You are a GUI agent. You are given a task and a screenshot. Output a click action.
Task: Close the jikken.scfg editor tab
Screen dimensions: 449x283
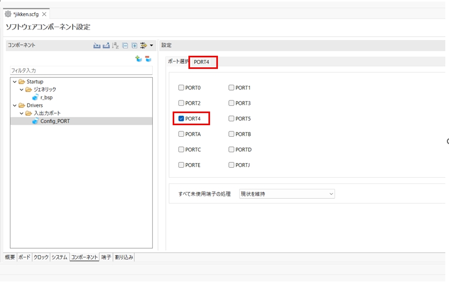click(x=44, y=14)
